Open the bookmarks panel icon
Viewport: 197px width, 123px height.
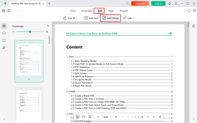(4, 33)
